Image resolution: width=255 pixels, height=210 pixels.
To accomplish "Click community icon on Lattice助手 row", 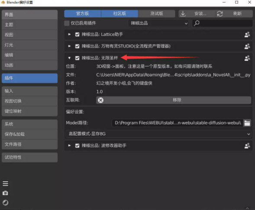I will 247,35.
